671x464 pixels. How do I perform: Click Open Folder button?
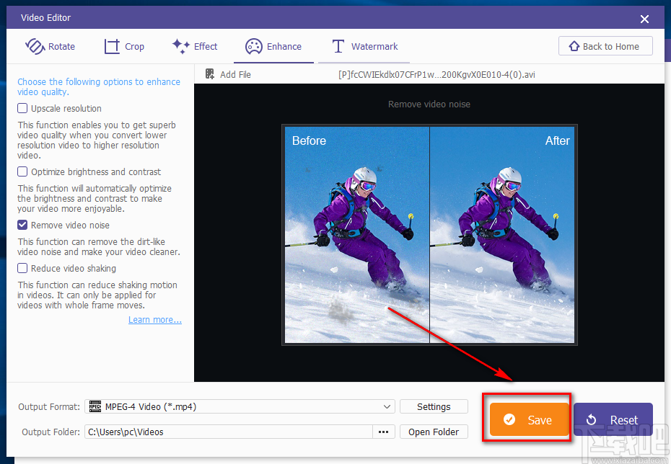click(434, 432)
